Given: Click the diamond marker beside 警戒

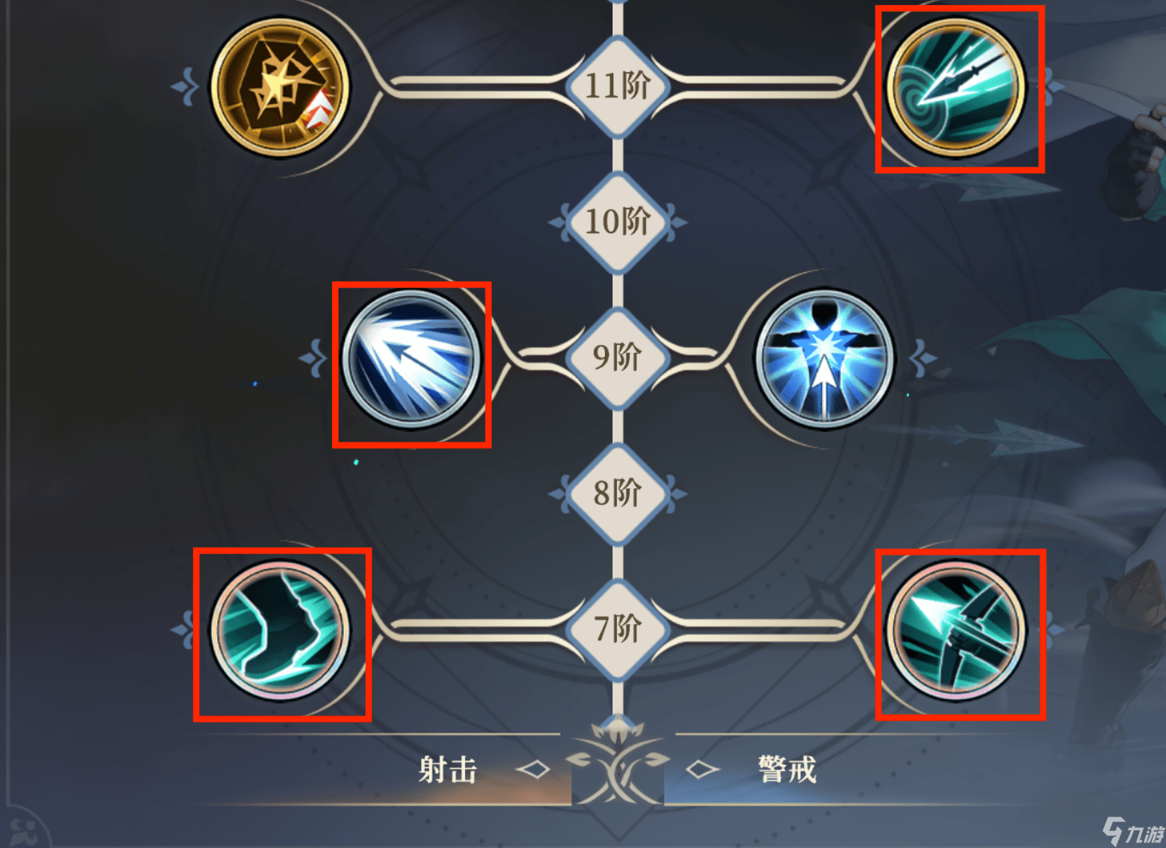Looking at the screenshot, I should click(703, 770).
